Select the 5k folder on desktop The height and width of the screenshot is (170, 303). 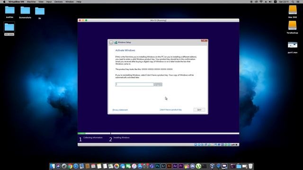[40, 13]
